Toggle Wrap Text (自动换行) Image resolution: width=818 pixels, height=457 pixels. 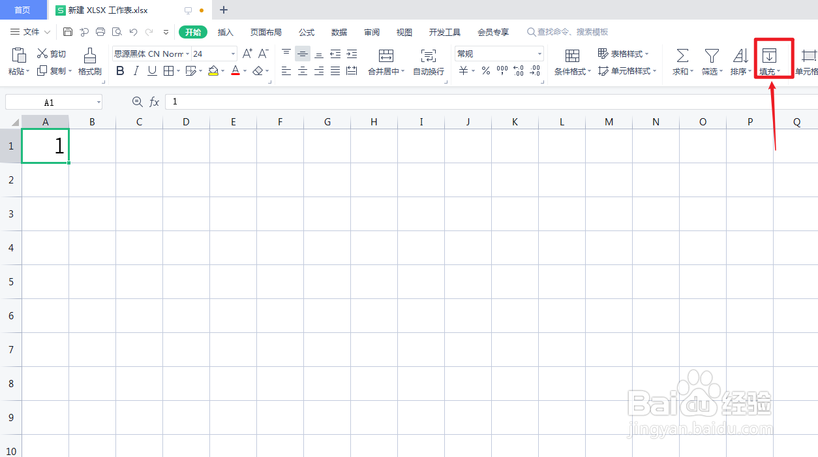click(x=429, y=61)
